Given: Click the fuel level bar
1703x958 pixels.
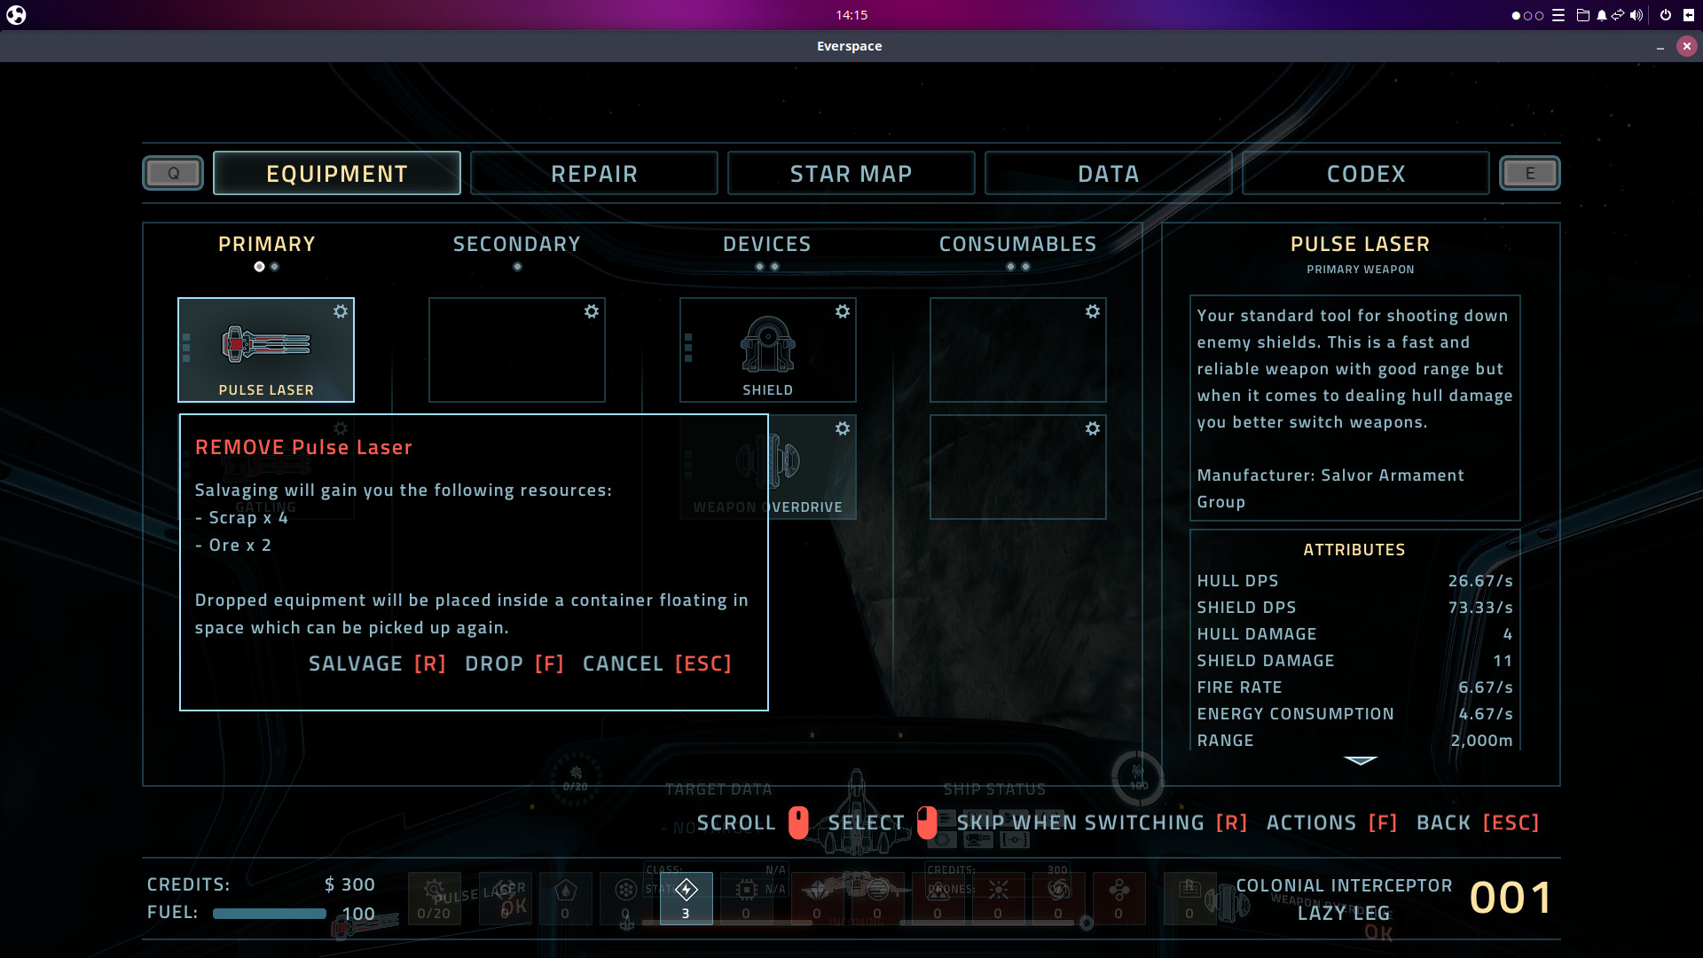Looking at the screenshot, I should [270, 914].
